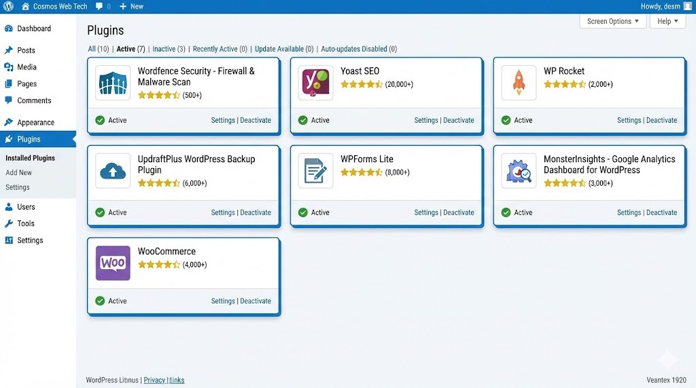Open the comments bubble in admin bar

coord(99,6)
